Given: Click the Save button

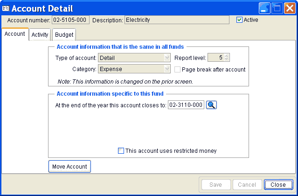Looking at the screenshot, I should [216, 184].
